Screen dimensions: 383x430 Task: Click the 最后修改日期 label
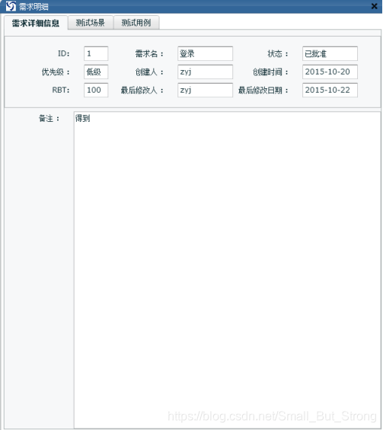click(263, 91)
